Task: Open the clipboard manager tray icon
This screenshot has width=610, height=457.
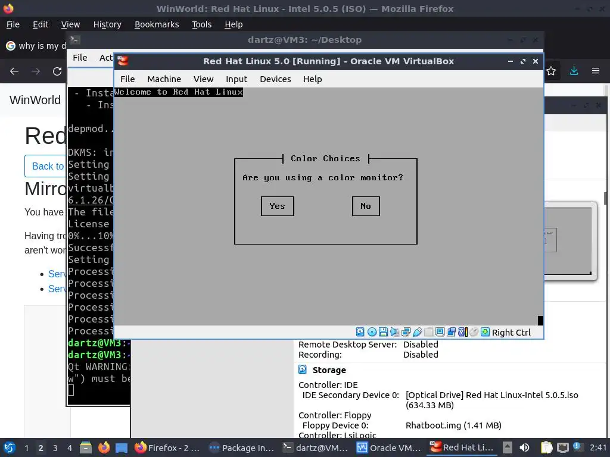Action: click(547, 447)
